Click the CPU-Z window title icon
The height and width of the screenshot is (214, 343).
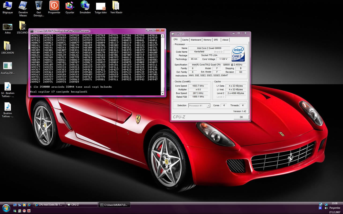click(x=173, y=34)
